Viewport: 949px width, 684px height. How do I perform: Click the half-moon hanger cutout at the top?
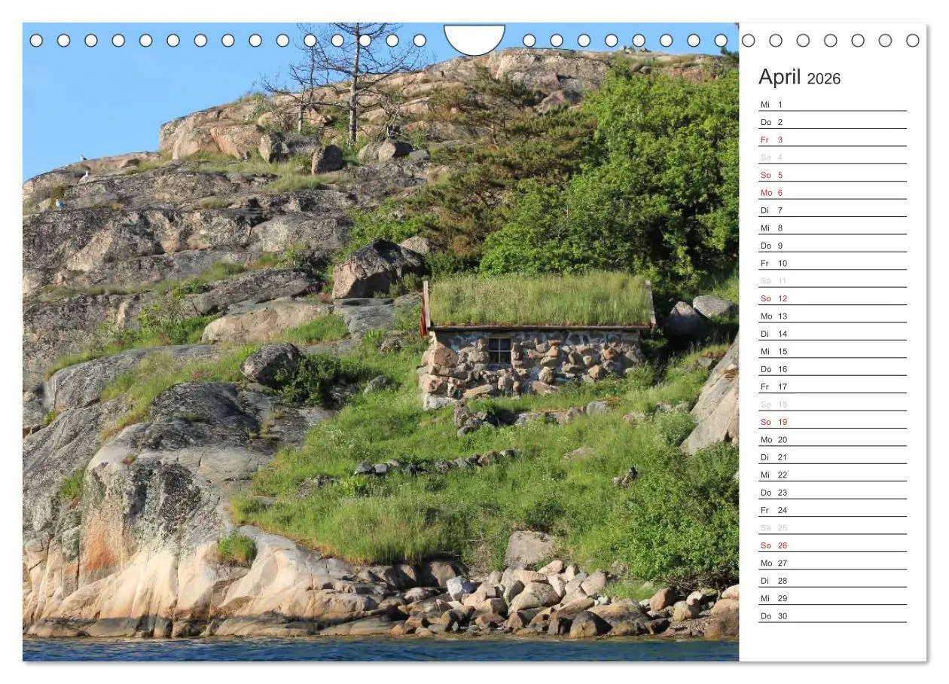pos(475,36)
